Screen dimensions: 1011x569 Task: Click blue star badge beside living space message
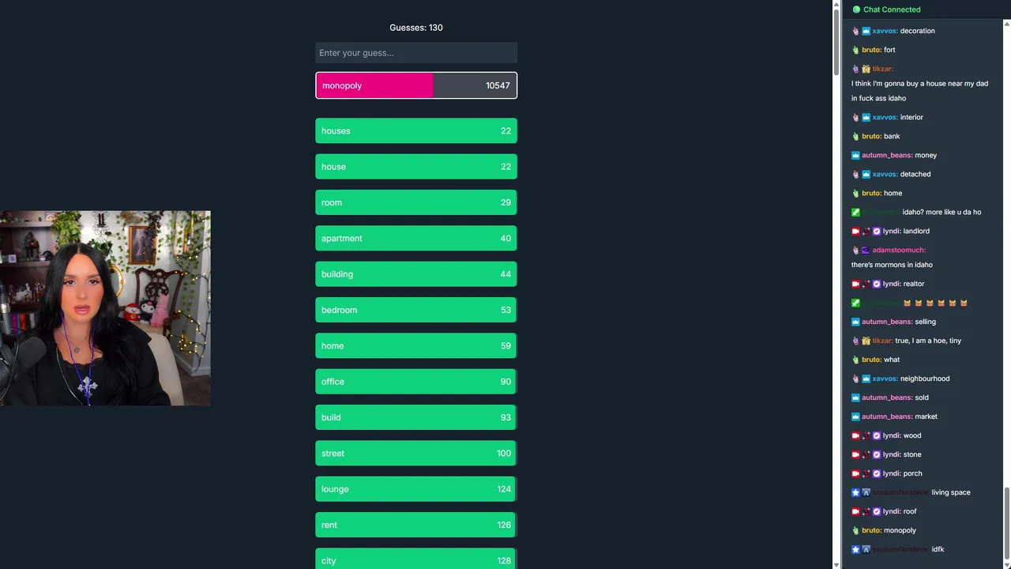(855, 492)
